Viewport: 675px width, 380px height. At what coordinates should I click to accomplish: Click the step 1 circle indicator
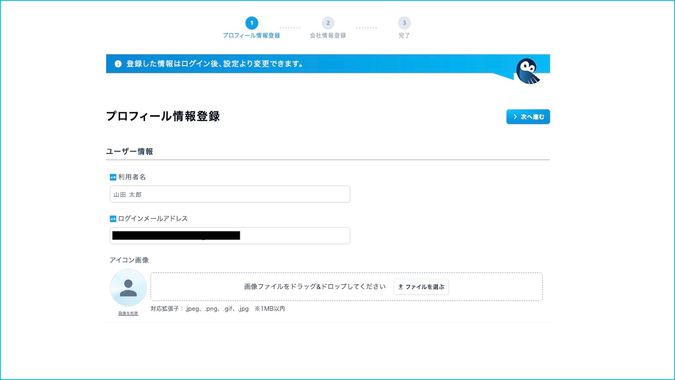252,23
